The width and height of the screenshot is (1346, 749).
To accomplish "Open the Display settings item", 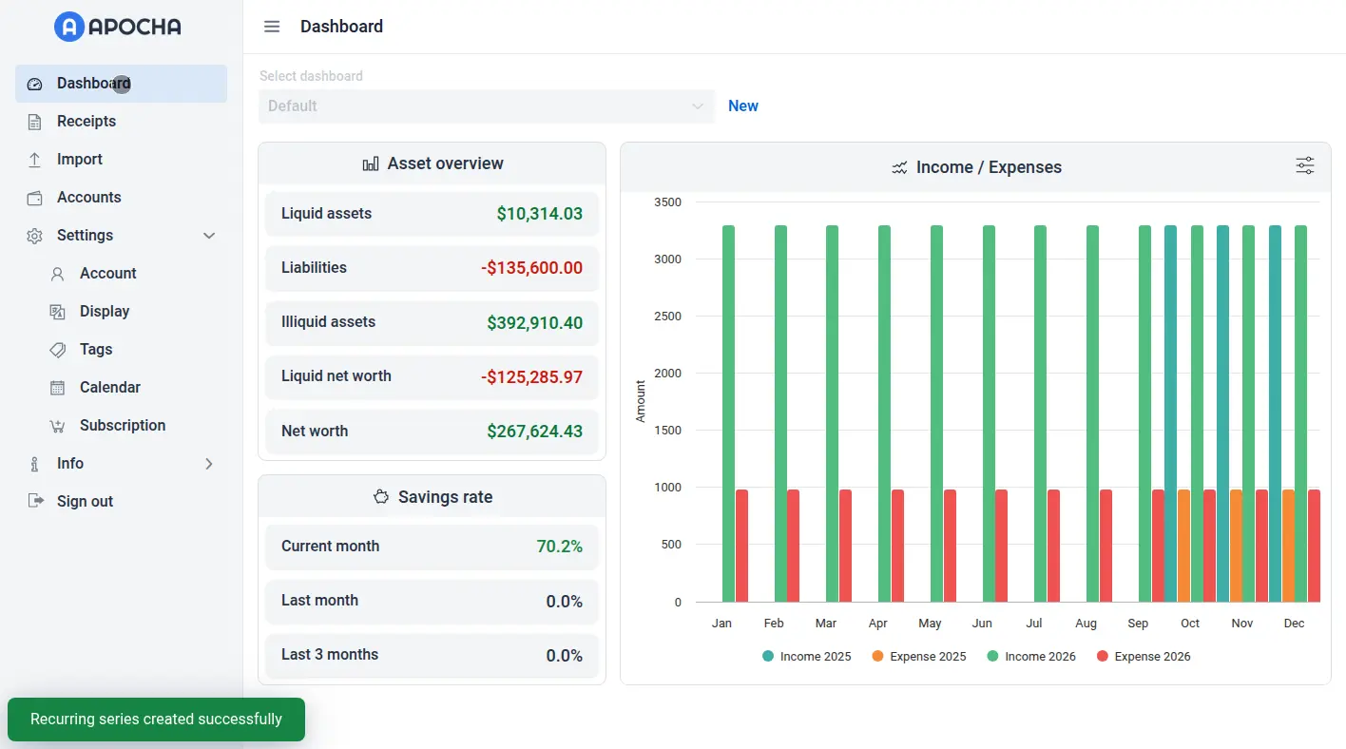I will tap(104, 312).
